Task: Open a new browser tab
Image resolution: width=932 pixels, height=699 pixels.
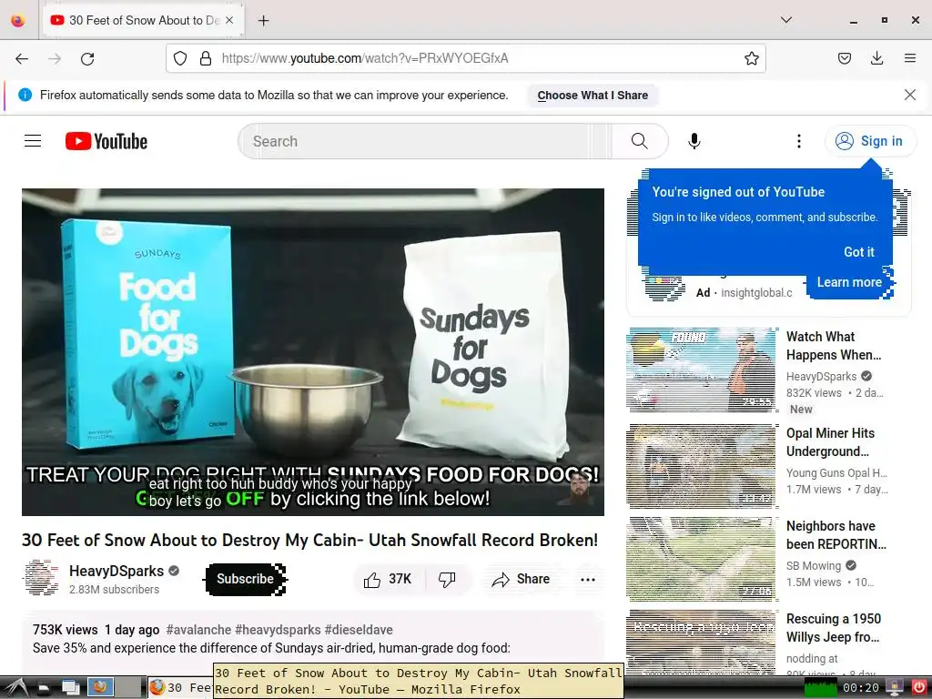Action: click(x=263, y=21)
